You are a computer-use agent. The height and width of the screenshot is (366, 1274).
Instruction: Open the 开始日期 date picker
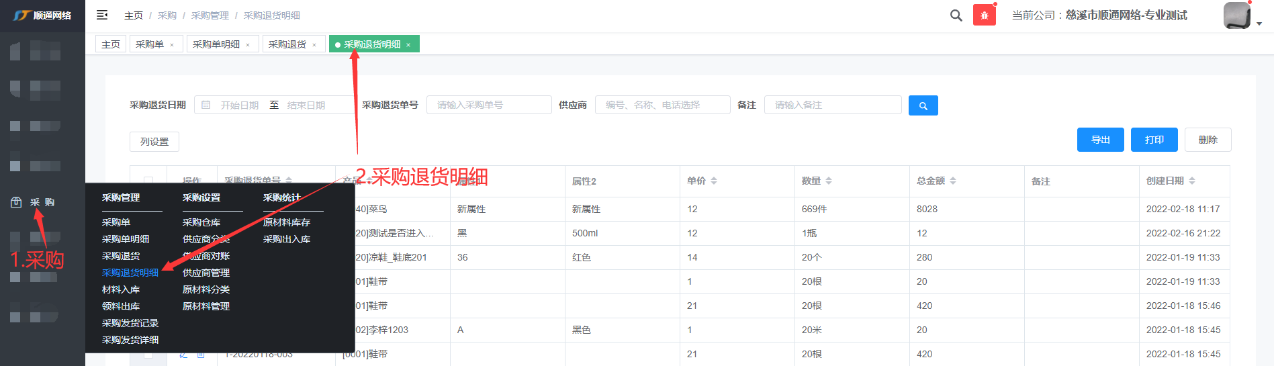pyautogui.click(x=239, y=105)
